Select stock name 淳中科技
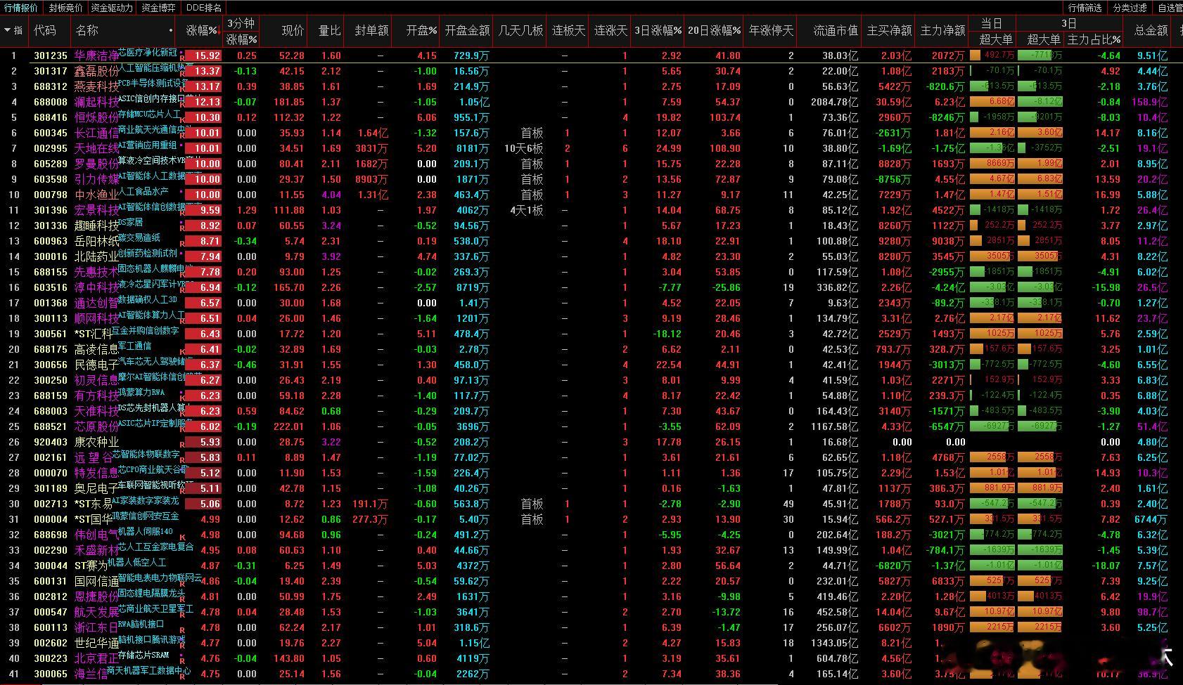 pyautogui.click(x=97, y=287)
